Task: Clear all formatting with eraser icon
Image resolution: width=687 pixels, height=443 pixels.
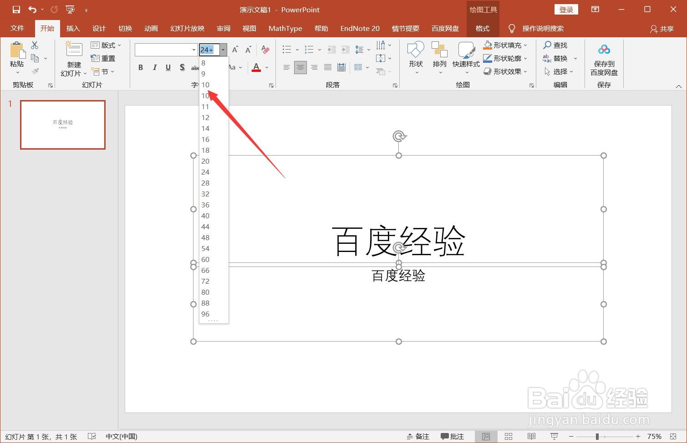Action: pos(265,50)
